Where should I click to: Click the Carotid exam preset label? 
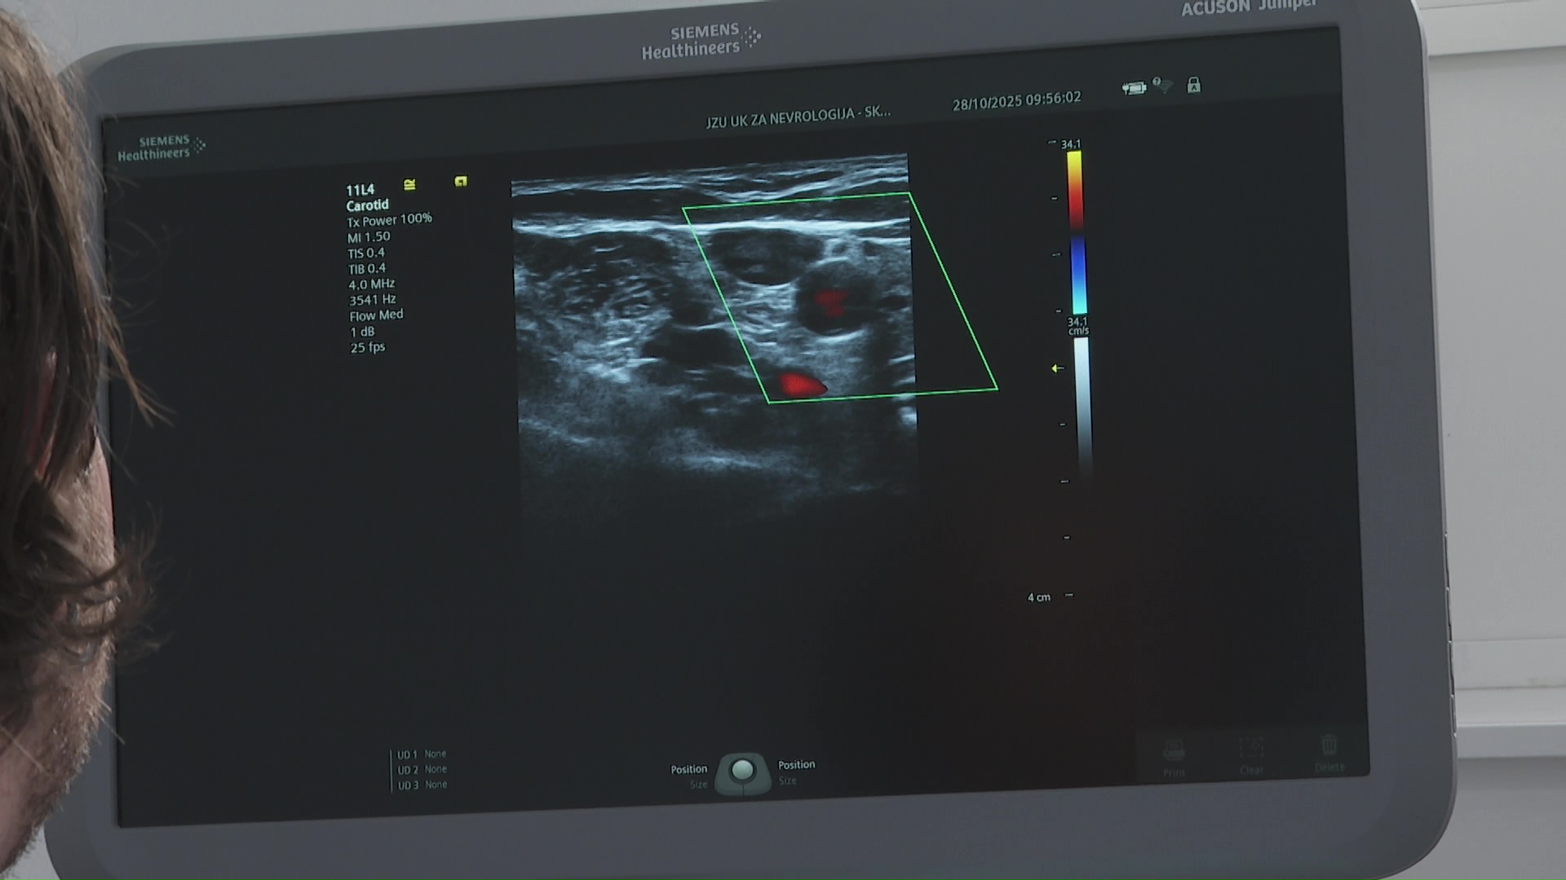(x=367, y=205)
